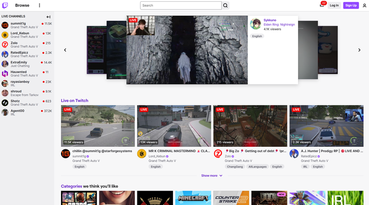Play the featured Sykkuno live stream
The height and width of the screenshot is (205, 369).
tap(187, 50)
